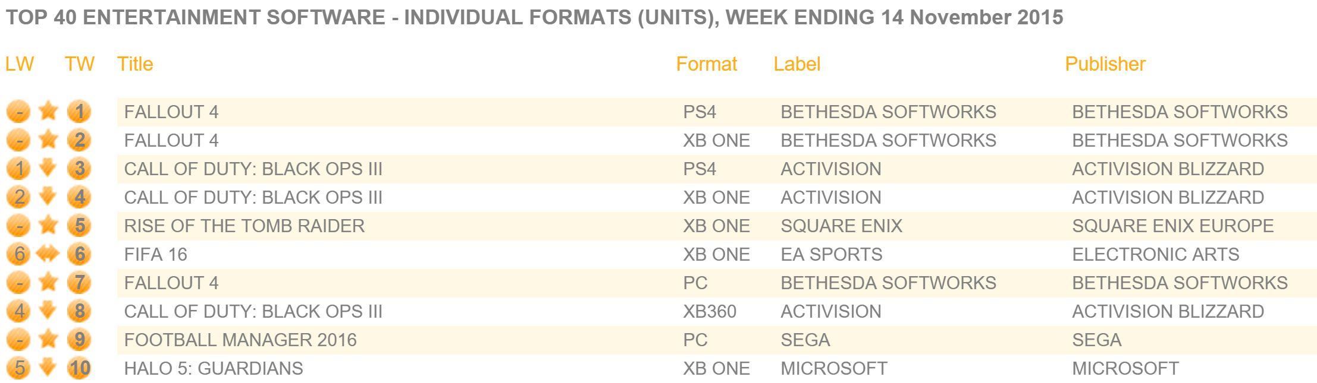Click the Label column header
1317x383 pixels.
(797, 64)
